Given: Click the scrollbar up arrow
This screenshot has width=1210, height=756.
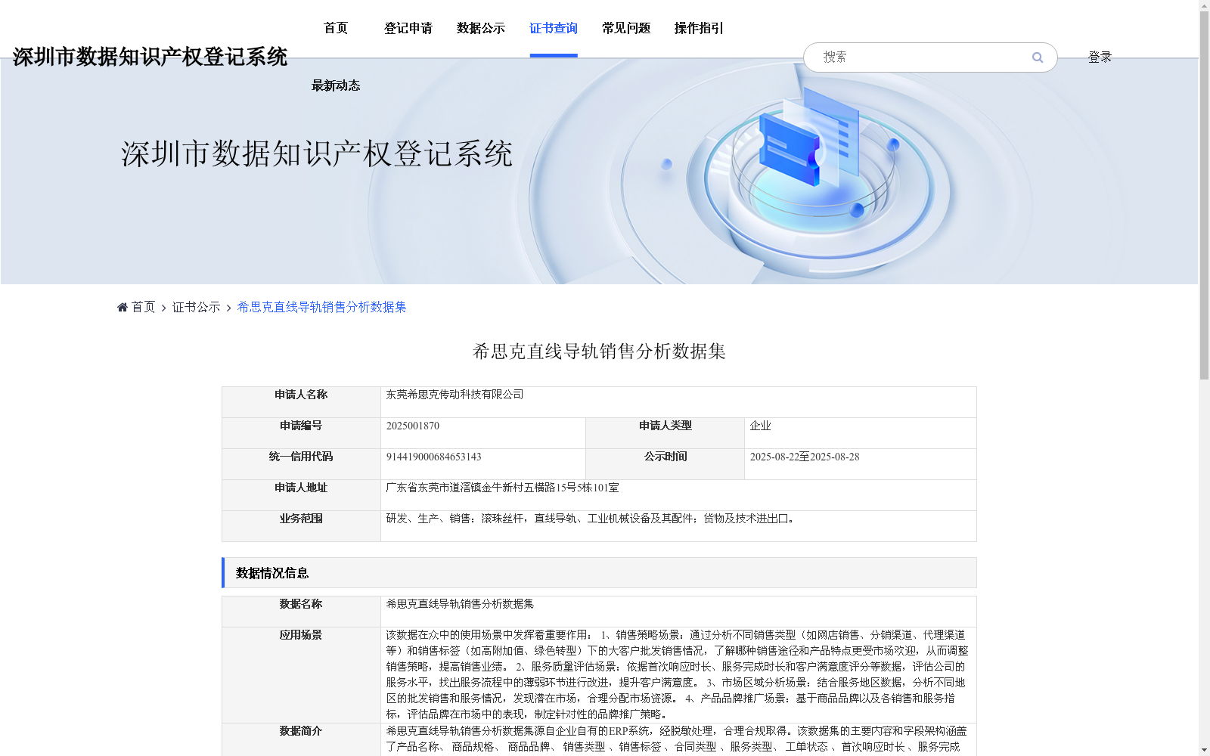Looking at the screenshot, I should pos(1204,5).
